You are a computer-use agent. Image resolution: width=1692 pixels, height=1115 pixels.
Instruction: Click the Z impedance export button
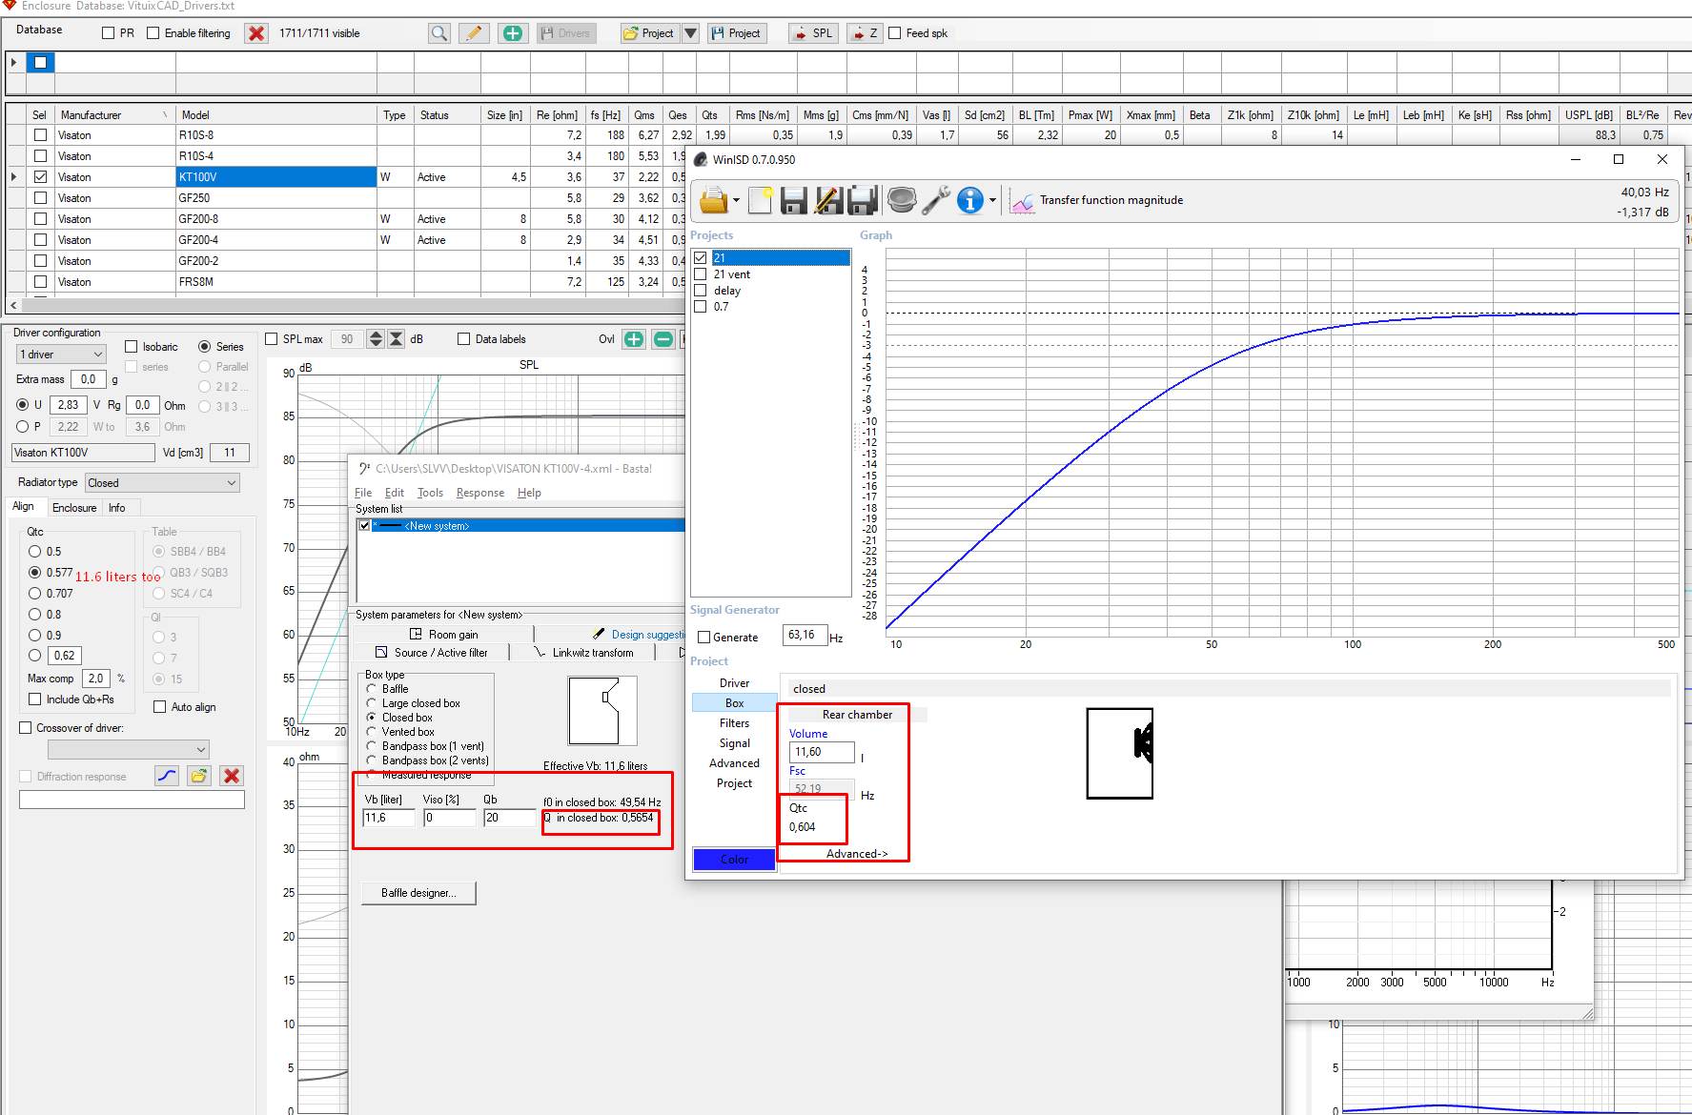point(865,33)
